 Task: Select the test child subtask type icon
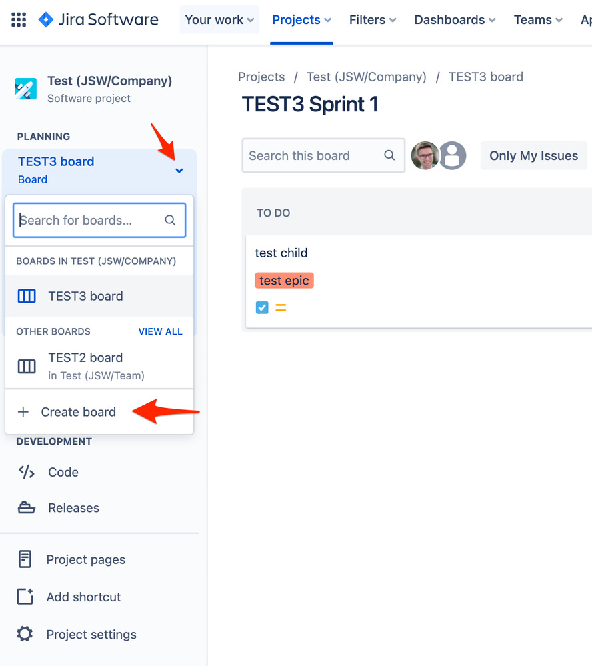[x=261, y=307]
